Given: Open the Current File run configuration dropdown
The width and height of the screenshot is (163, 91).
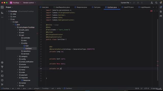Looking at the screenshot, I should [x=126, y=3].
